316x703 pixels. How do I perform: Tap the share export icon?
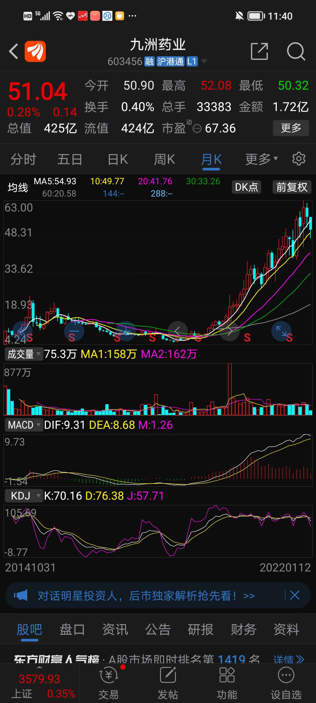[260, 51]
